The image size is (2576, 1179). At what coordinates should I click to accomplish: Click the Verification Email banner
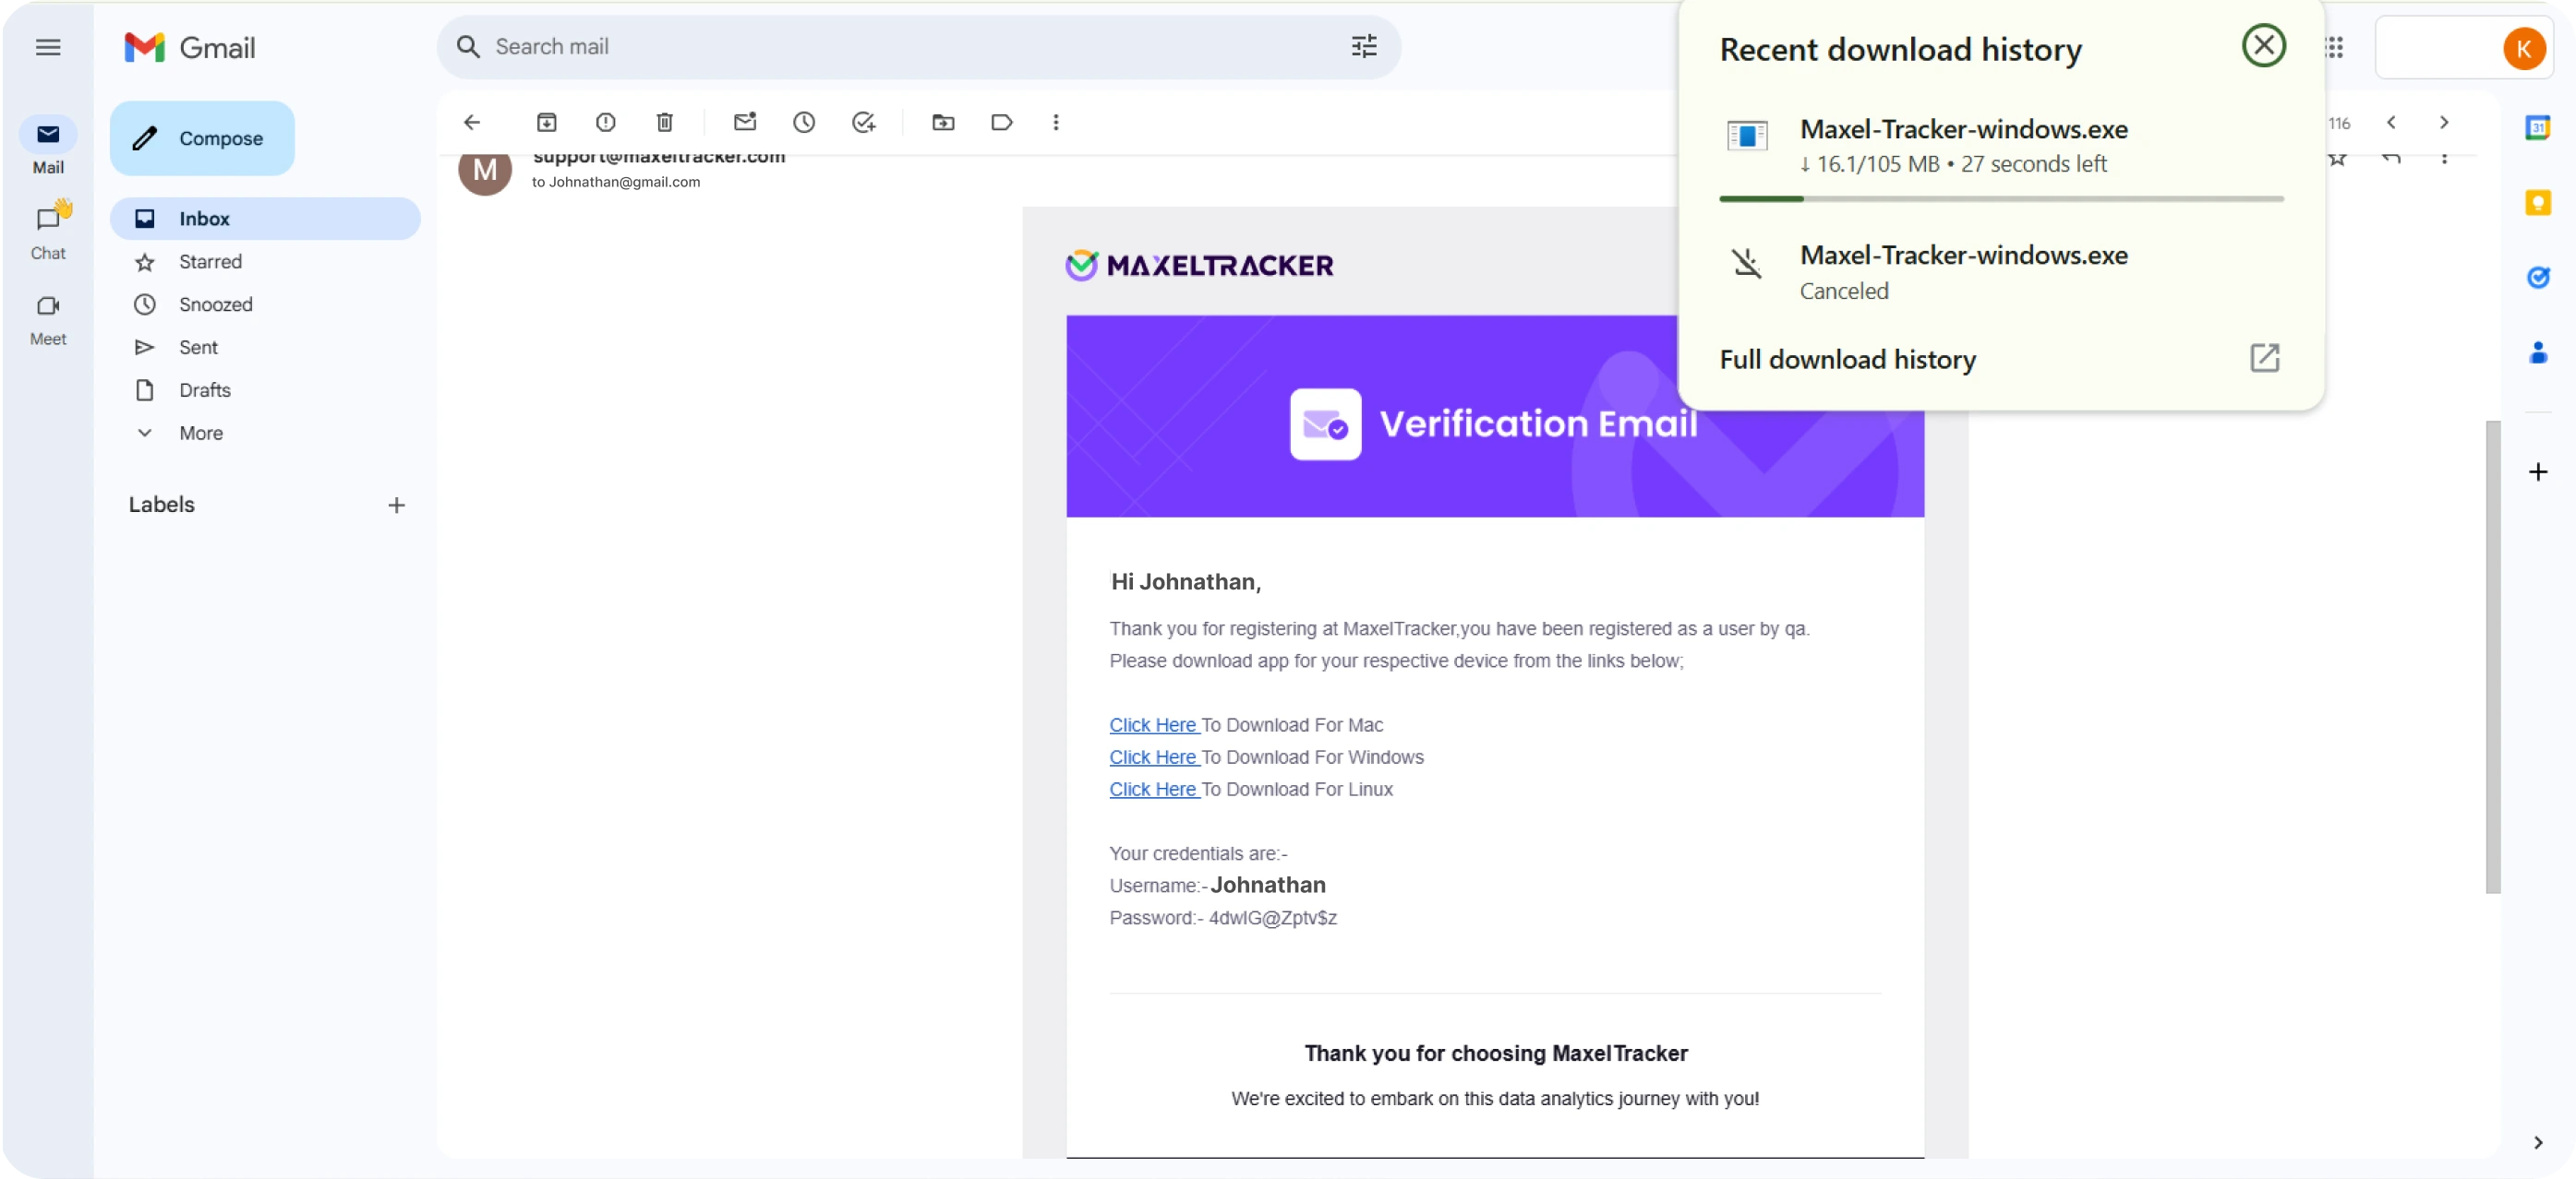coord(1494,417)
